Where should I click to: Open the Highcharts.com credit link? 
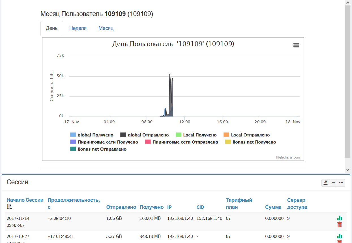[x=288, y=158]
